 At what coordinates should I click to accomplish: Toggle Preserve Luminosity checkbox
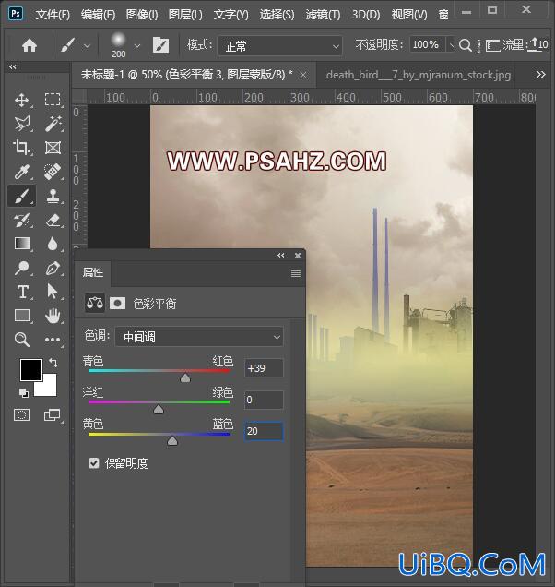tap(93, 463)
